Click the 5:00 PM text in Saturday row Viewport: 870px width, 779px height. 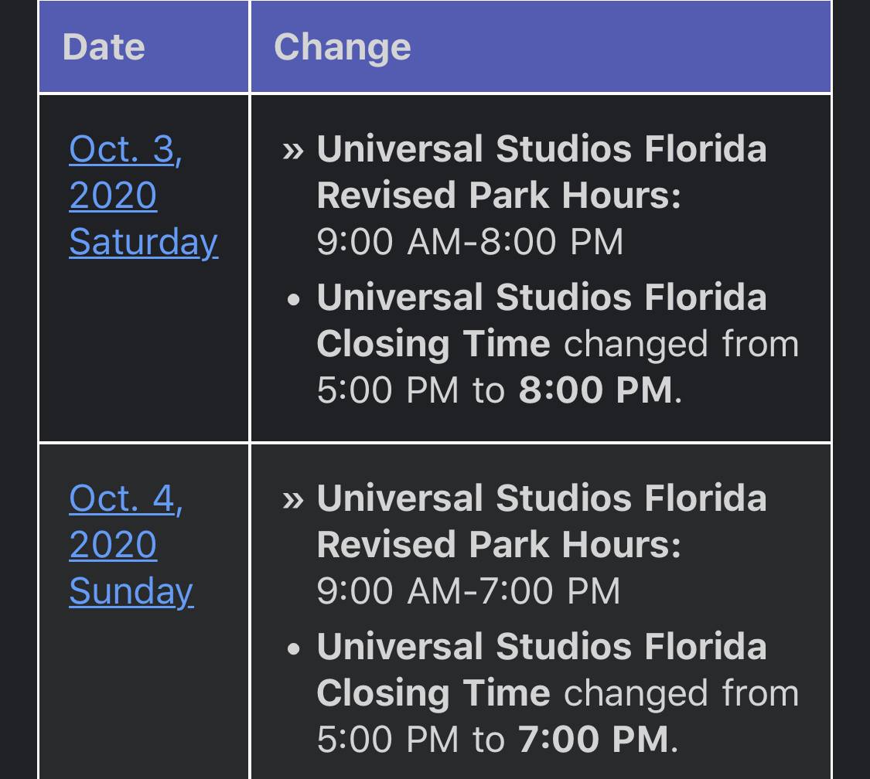coord(387,390)
